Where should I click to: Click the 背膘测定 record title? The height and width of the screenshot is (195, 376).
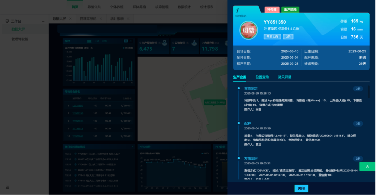[x=251, y=88]
